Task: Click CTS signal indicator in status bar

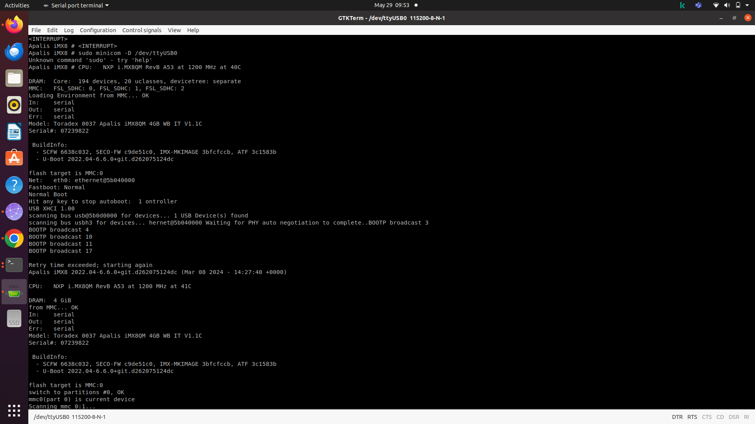Action: pos(707,417)
